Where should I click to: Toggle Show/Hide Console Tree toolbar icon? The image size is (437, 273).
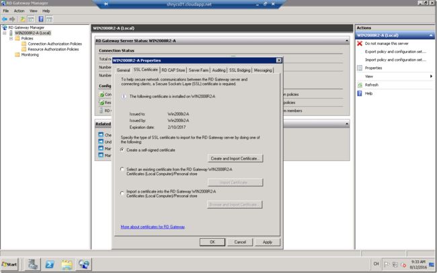click(31, 19)
